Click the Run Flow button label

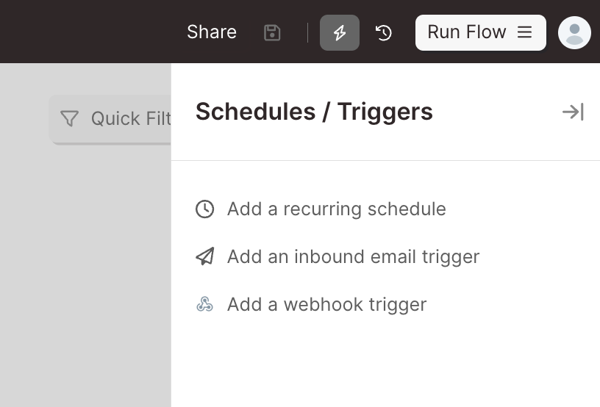click(467, 32)
